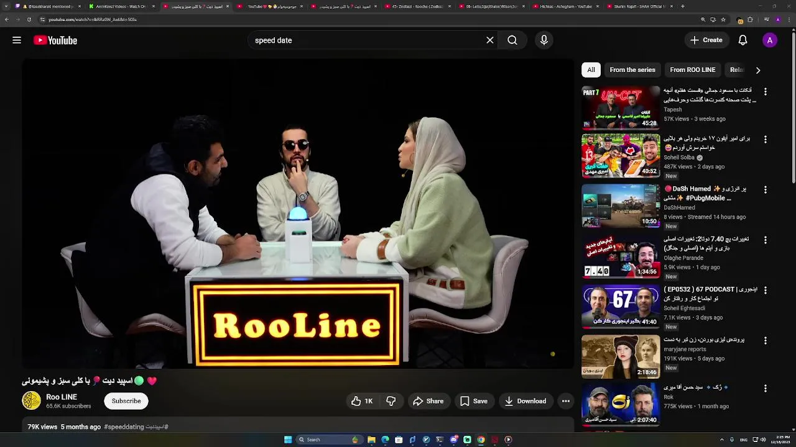Start voice search with microphone
Image resolution: width=796 pixels, height=447 pixels.
point(544,40)
